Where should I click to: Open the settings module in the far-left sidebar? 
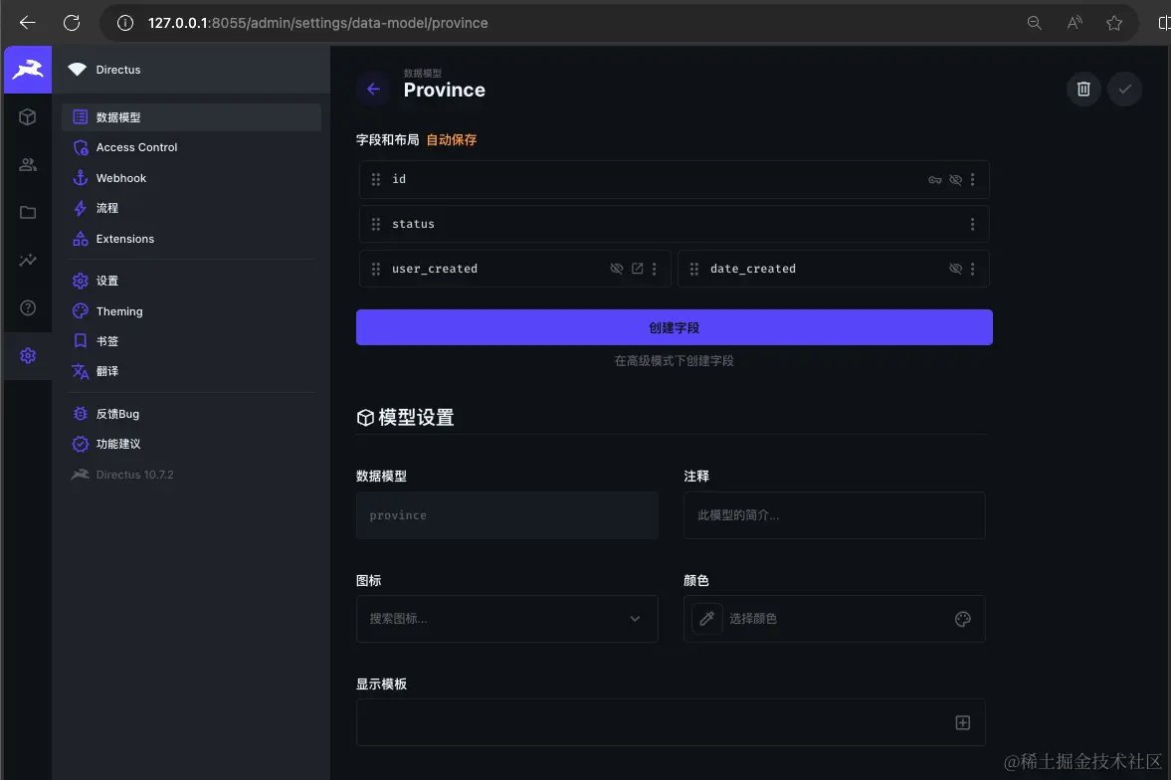point(28,355)
